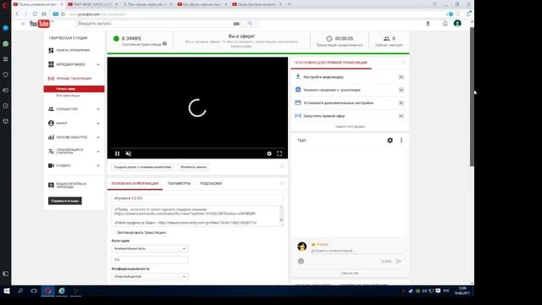
Task: Click the change thumbnail button
Action: 194,167
